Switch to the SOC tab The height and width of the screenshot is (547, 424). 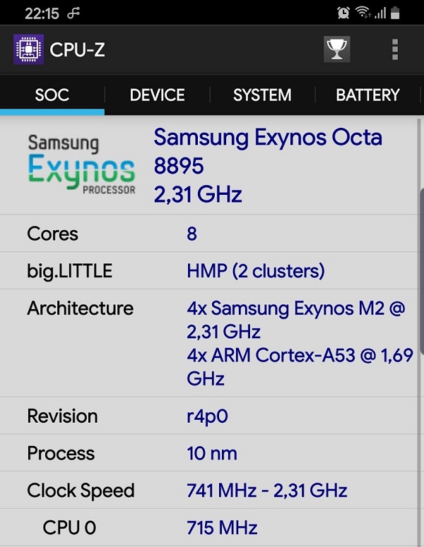(x=52, y=95)
